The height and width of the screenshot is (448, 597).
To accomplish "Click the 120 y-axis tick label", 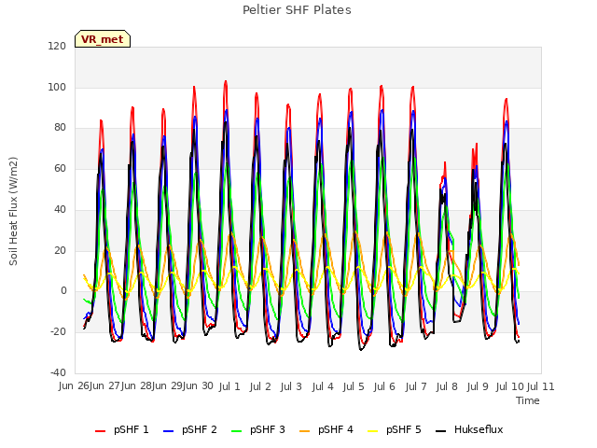I will (57, 46).
